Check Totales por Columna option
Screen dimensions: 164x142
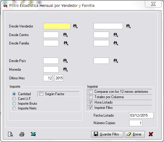click(x=91, y=97)
